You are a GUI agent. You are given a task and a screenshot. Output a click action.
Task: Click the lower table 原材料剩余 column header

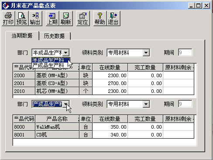[x=179, y=119]
